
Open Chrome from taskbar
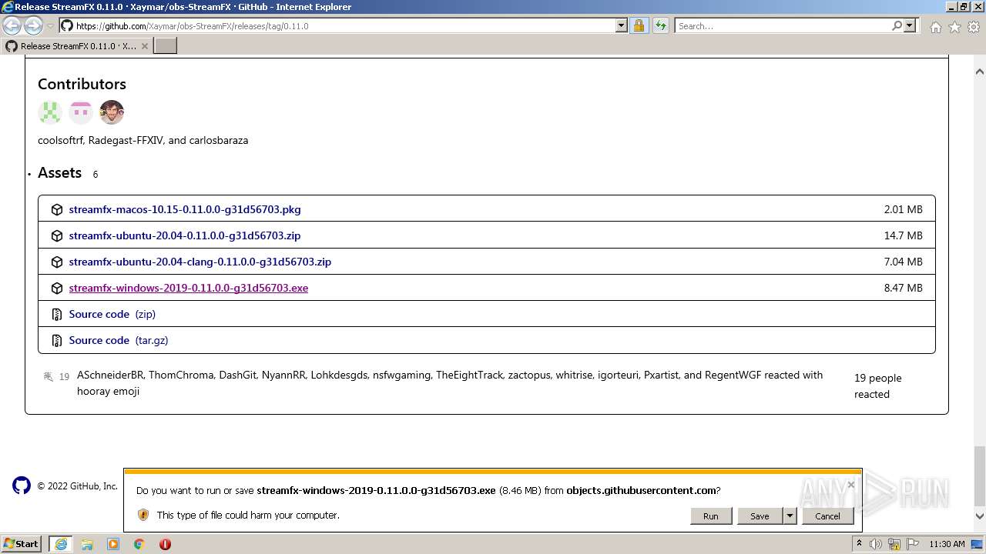tap(139, 544)
